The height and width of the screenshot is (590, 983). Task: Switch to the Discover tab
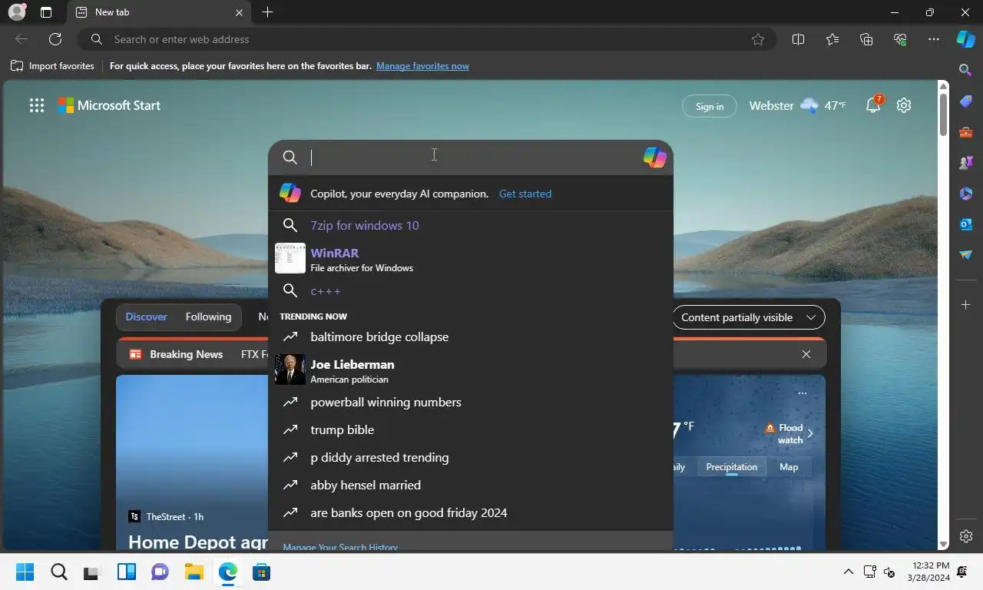click(x=146, y=317)
